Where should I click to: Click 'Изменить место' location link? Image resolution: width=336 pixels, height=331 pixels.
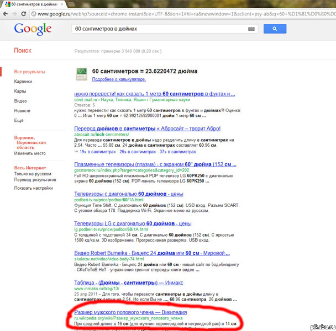point(30,153)
